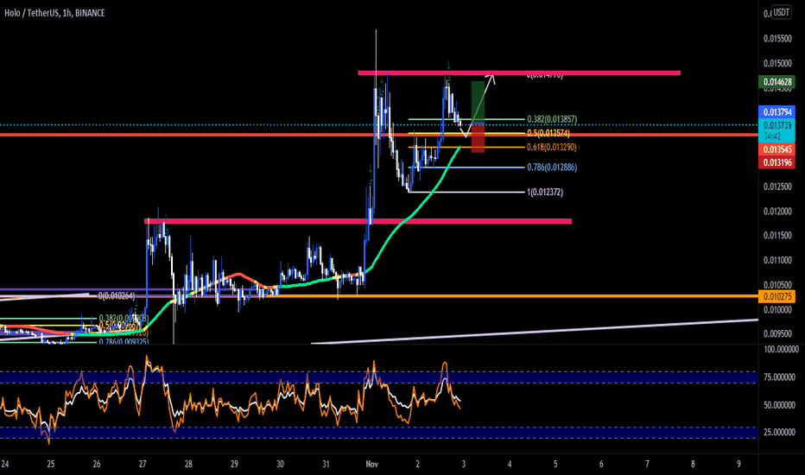Click the 25.000000 oscillator scale value

(x=781, y=433)
